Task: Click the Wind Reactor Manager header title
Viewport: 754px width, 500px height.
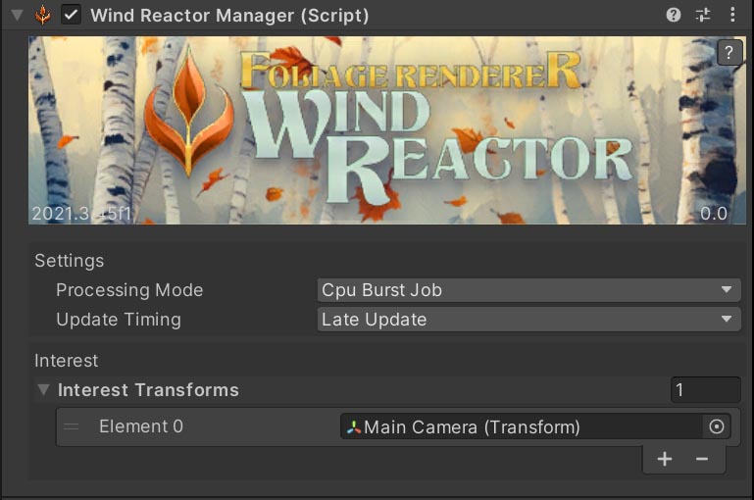Action: 229,15
